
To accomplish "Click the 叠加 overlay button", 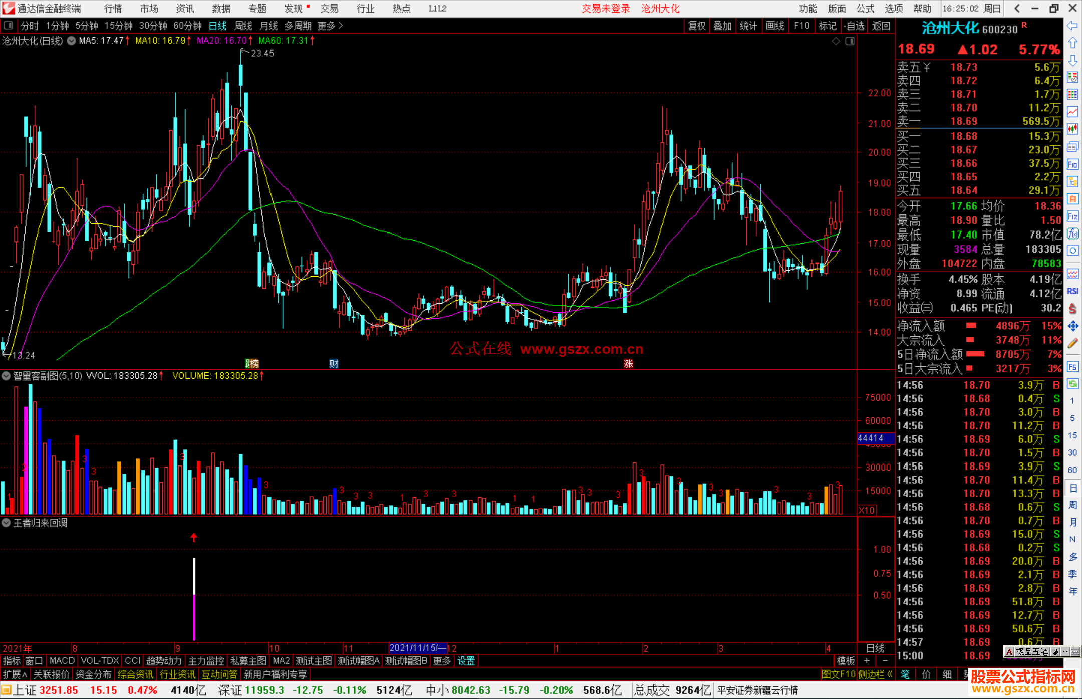I will (x=722, y=26).
